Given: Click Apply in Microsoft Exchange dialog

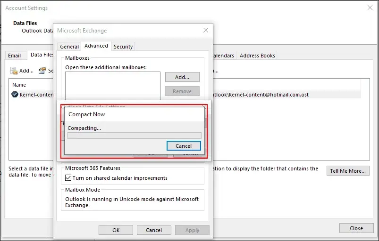Looking at the screenshot, I should click(x=192, y=230).
